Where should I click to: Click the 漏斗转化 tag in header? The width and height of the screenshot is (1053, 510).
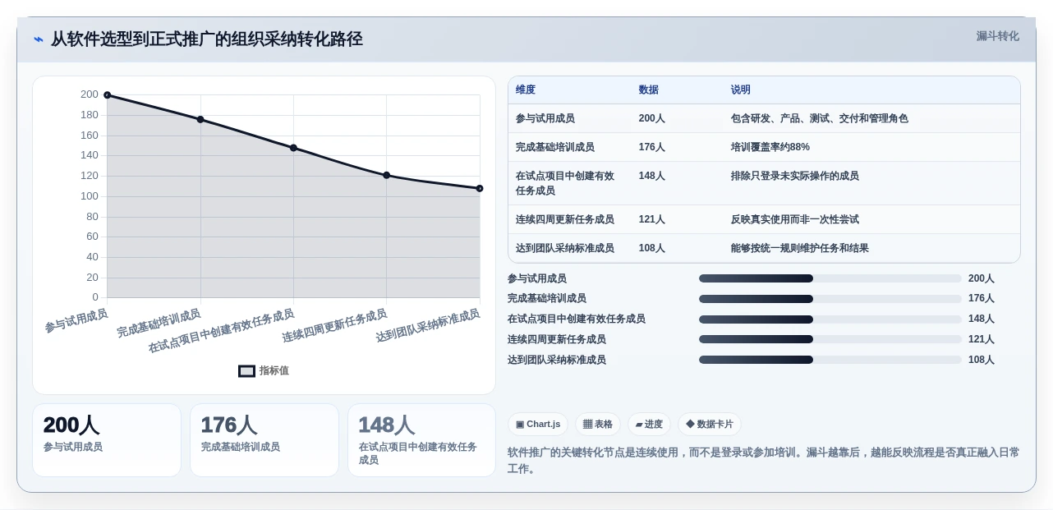997,36
